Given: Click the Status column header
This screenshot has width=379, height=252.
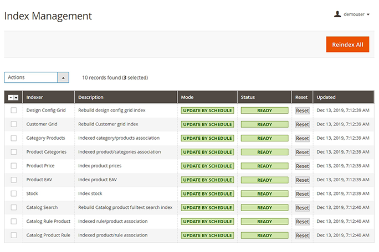Looking at the screenshot, I should tap(248, 97).
